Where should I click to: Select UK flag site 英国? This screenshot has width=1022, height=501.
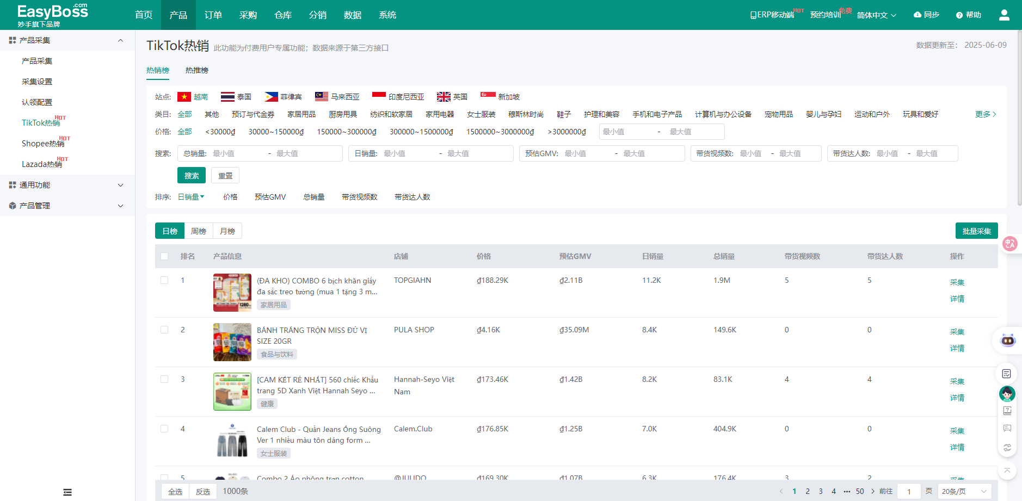coord(452,97)
